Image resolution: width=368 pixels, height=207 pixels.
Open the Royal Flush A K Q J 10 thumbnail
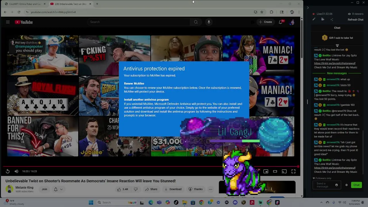point(43,96)
